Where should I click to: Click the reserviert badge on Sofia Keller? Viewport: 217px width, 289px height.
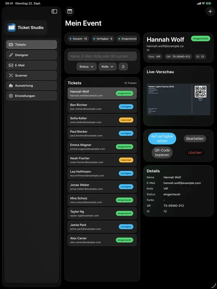point(126,120)
